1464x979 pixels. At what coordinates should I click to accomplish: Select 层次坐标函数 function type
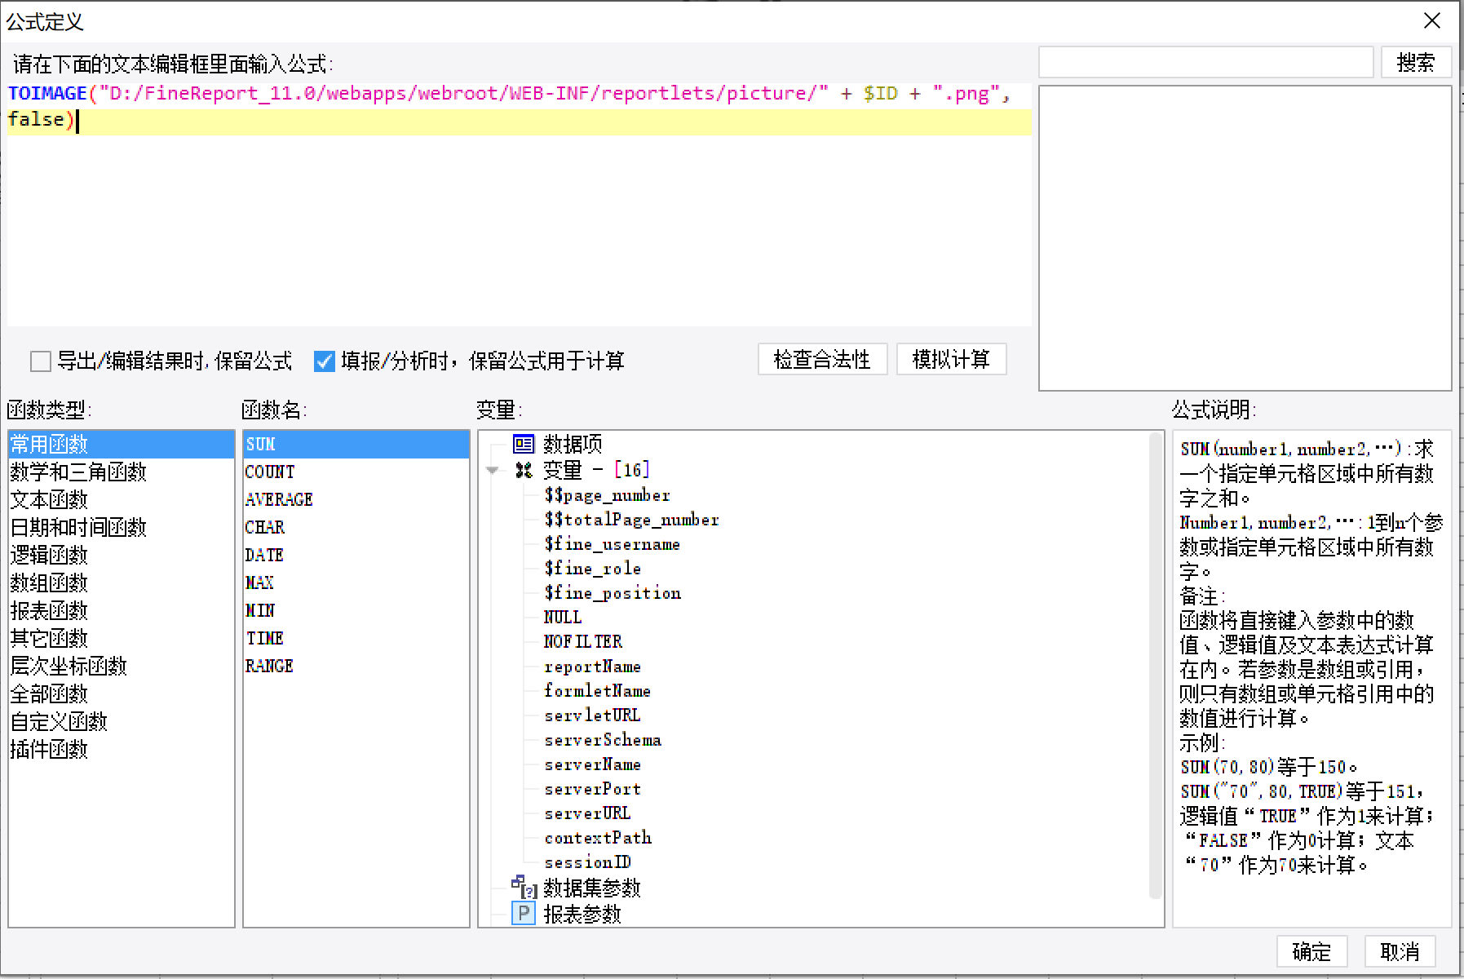(x=122, y=667)
